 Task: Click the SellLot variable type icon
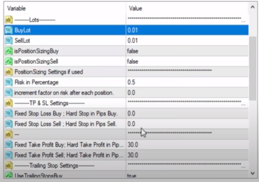(9, 40)
